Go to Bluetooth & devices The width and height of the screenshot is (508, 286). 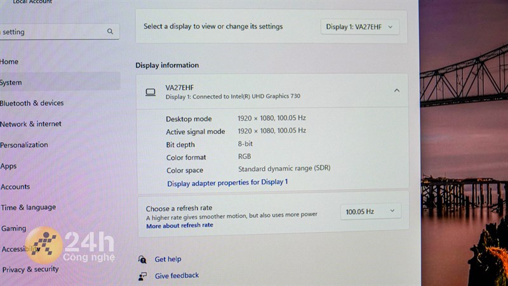click(x=32, y=103)
